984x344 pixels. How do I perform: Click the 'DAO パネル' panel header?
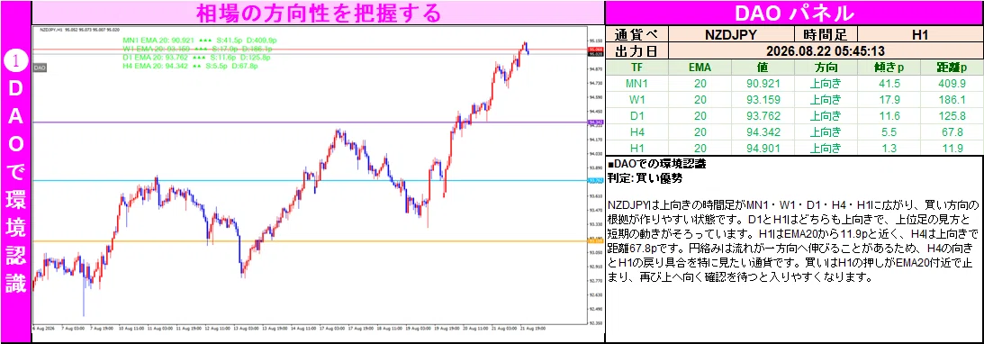point(794,13)
